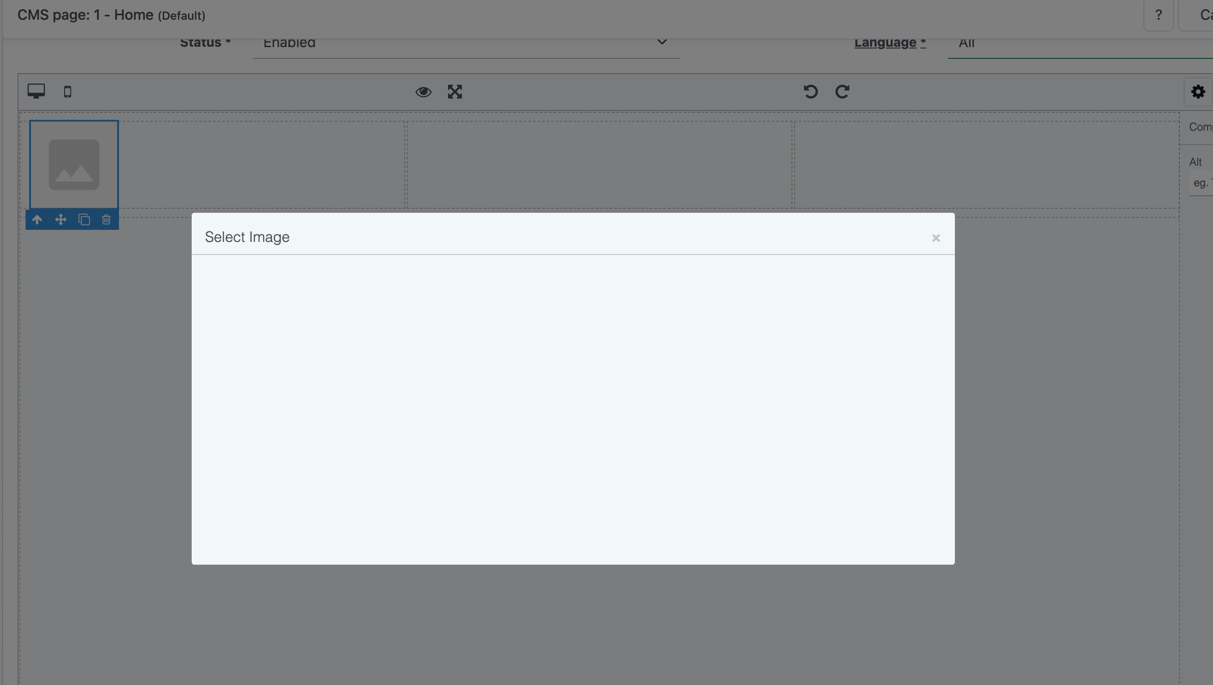
Task: Click the 'Select Image' dialog title
Action: [247, 237]
